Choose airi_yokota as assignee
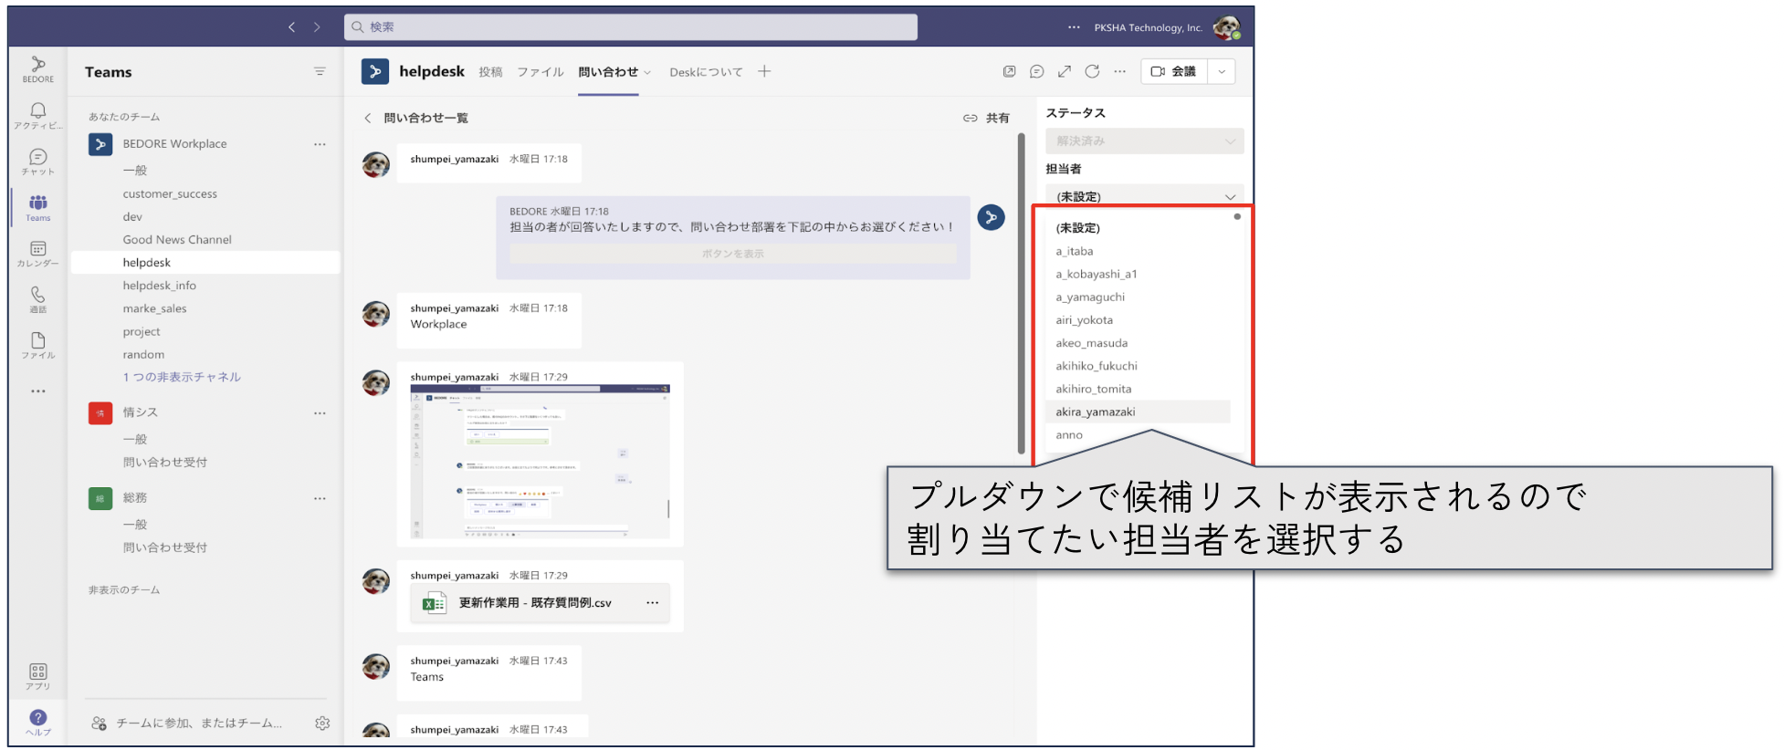1784x750 pixels. pos(1085,320)
